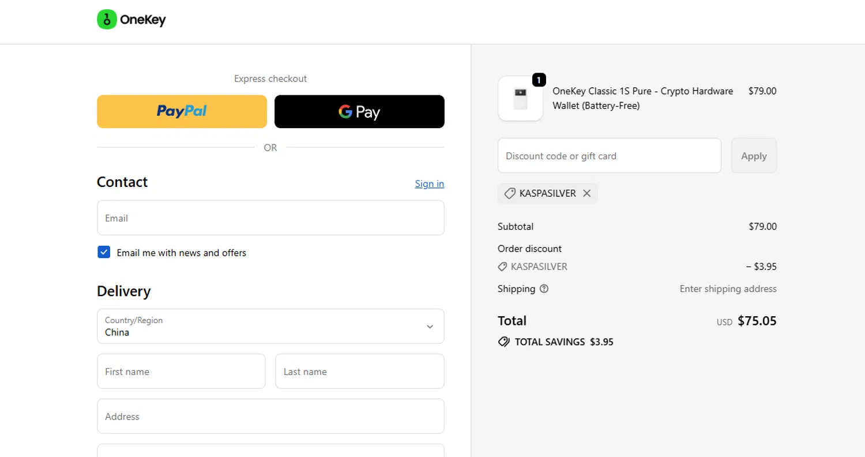Click the $75.05 total amount
This screenshot has width=865, height=457.
(x=757, y=321)
